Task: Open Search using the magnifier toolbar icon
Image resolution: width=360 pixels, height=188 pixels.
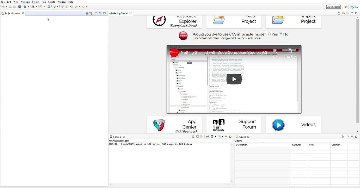Action: 49,7
